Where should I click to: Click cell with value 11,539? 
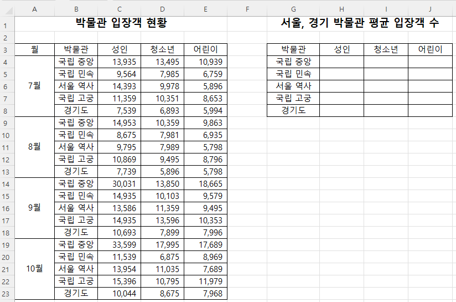click(x=119, y=257)
